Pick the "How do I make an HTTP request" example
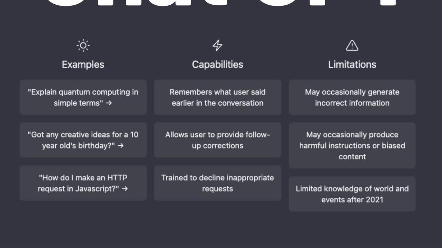Image resolution: width=442 pixels, height=248 pixels. pos(83,183)
